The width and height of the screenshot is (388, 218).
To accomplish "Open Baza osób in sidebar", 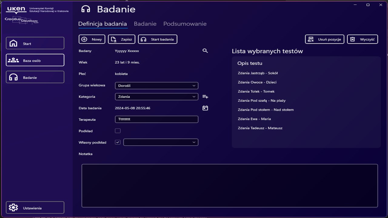I will pos(35,60).
